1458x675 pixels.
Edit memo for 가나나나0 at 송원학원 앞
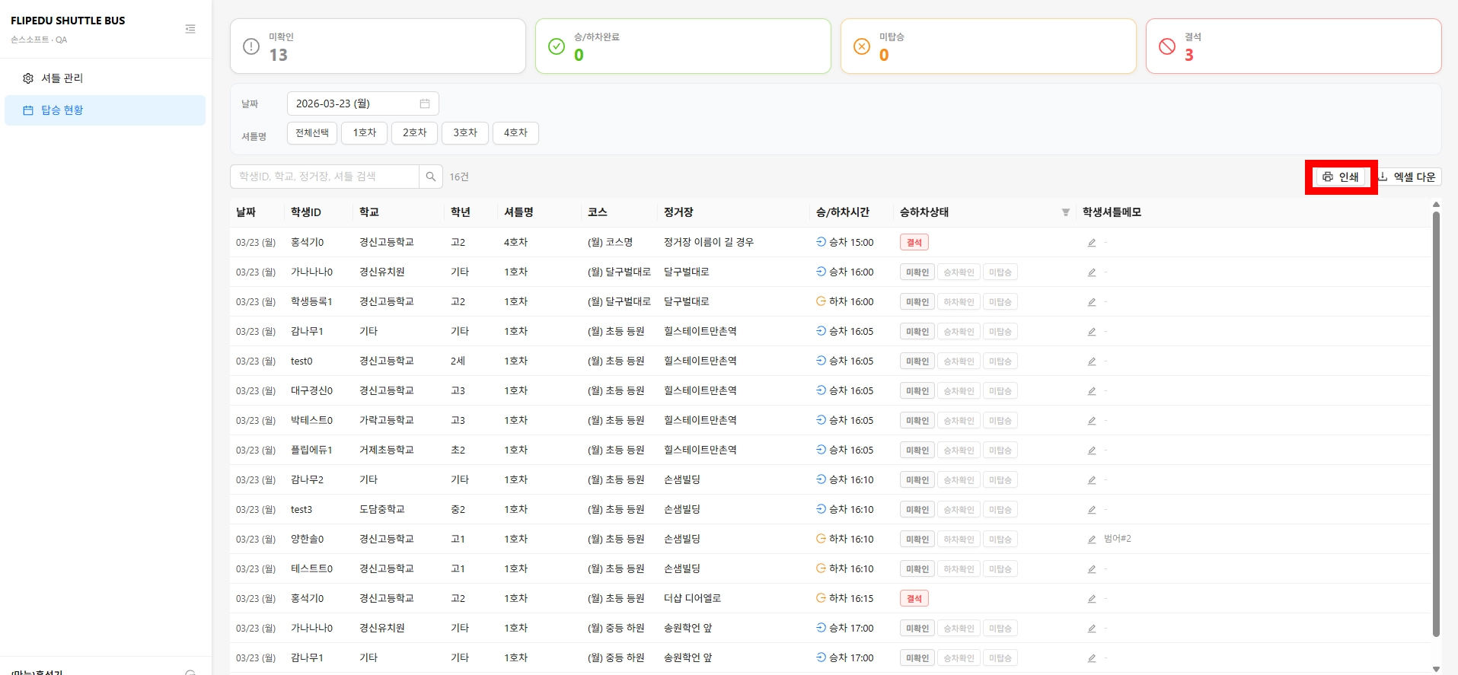point(1092,629)
